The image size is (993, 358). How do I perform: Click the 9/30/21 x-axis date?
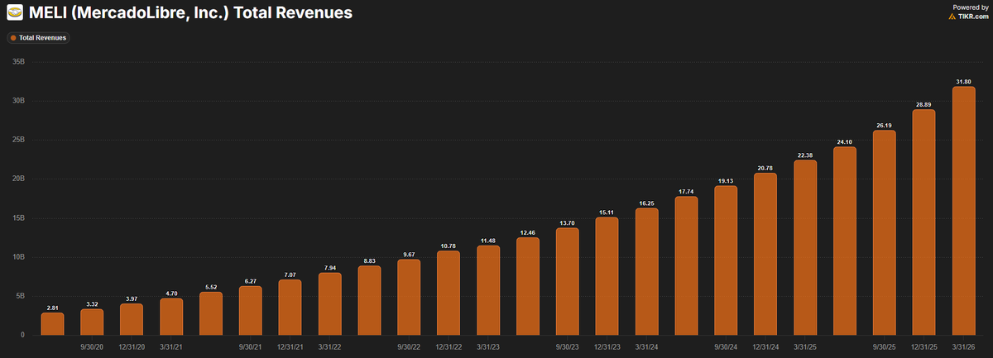point(251,348)
